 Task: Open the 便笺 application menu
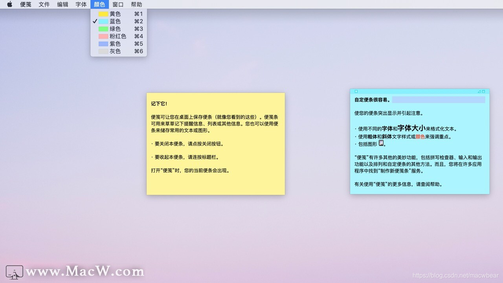point(26,4)
